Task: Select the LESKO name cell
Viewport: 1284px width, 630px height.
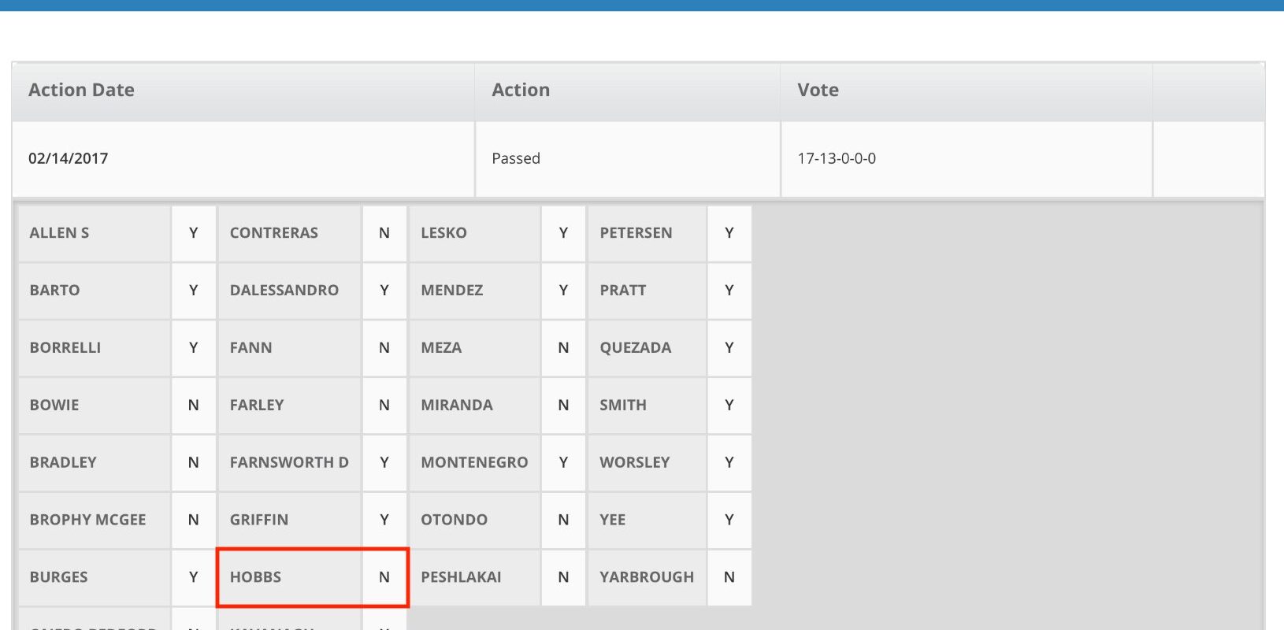Action: pos(474,233)
